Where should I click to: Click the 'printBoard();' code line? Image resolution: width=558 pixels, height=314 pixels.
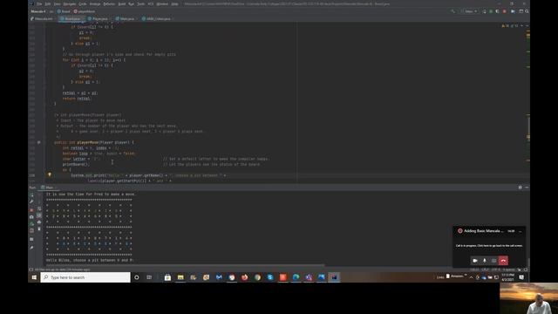[x=76, y=165]
